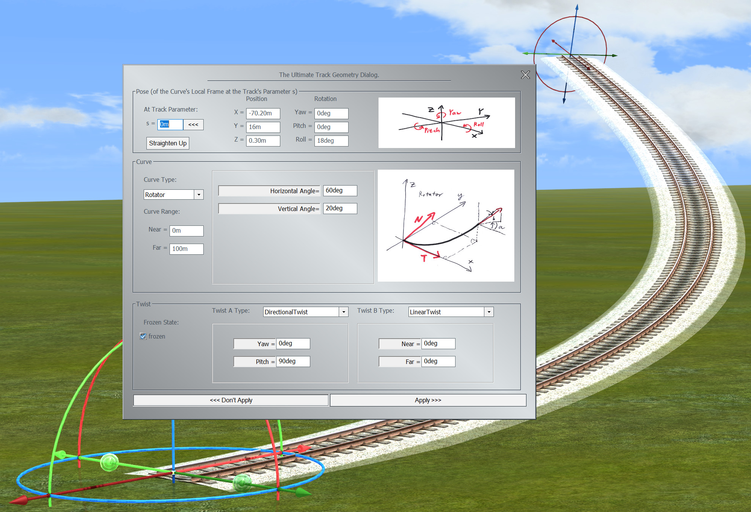751x512 pixels.
Task: Click the <<< Don't Apply button
Action: [x=231, y=400]
